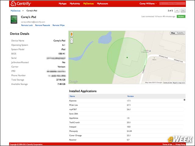The image size is (195, 146).
Task: Click Report a map error link
Action: 179,83
